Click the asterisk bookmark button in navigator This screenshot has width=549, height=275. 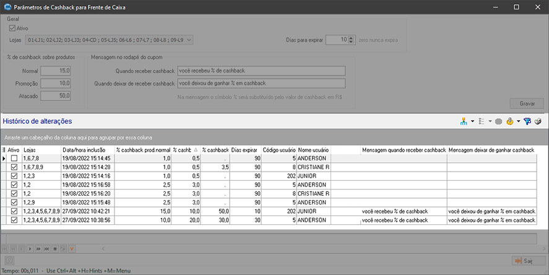coord(55,249)
